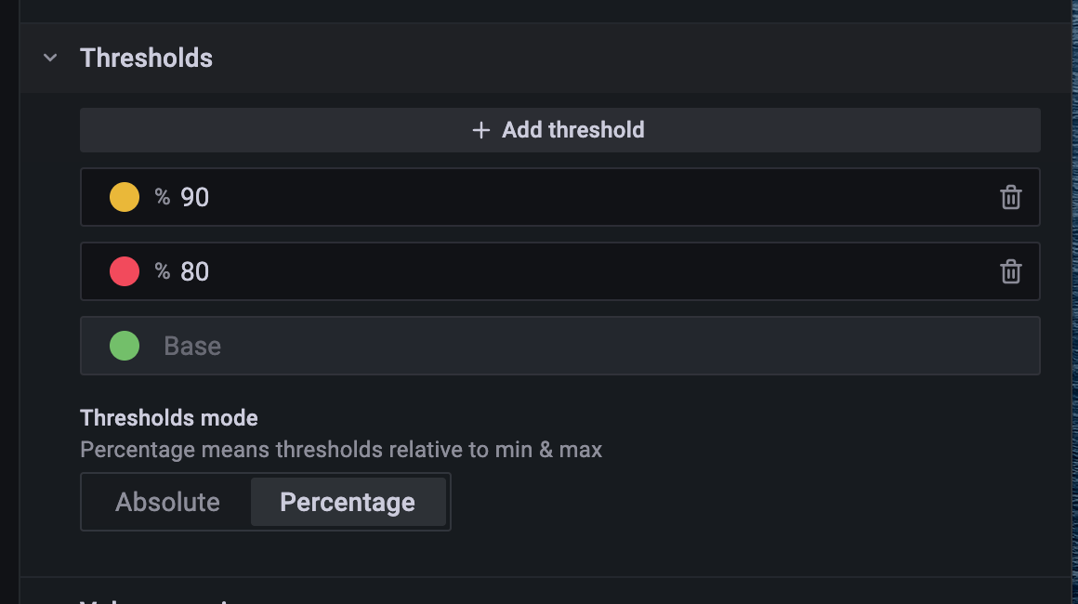The width and height of the screenshot is (1078, 604).
Task: Click the Percentage mode description text
Action: click(341, 450)
